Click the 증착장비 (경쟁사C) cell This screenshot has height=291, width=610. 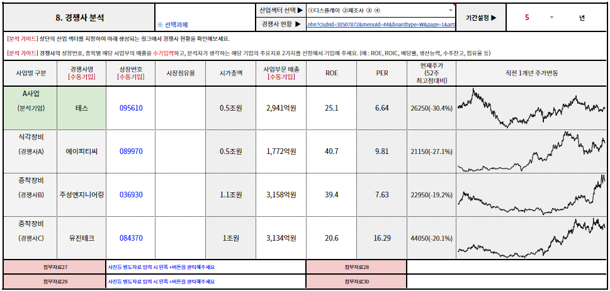[30, 238]
